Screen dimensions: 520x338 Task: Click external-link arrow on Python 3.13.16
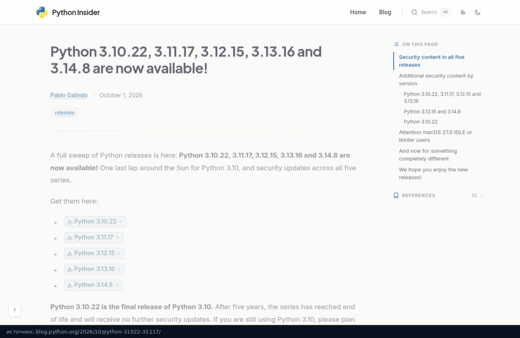click(119, 269)
